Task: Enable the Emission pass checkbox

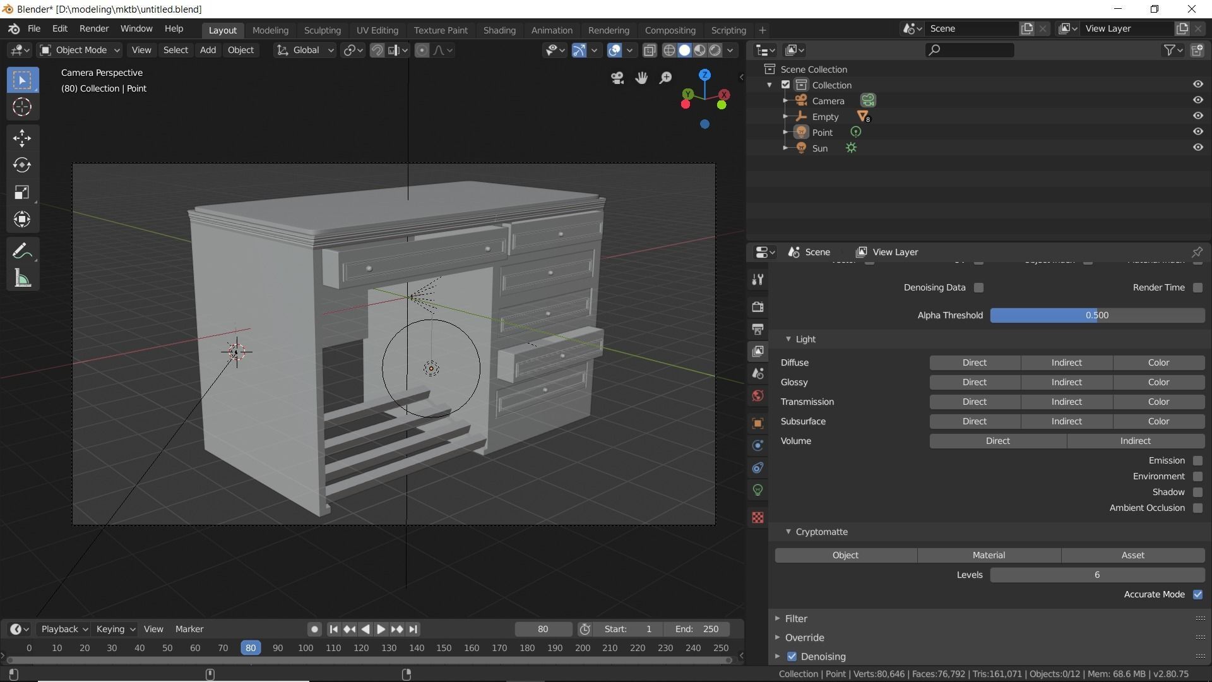Action: [x=1197, y=460]
